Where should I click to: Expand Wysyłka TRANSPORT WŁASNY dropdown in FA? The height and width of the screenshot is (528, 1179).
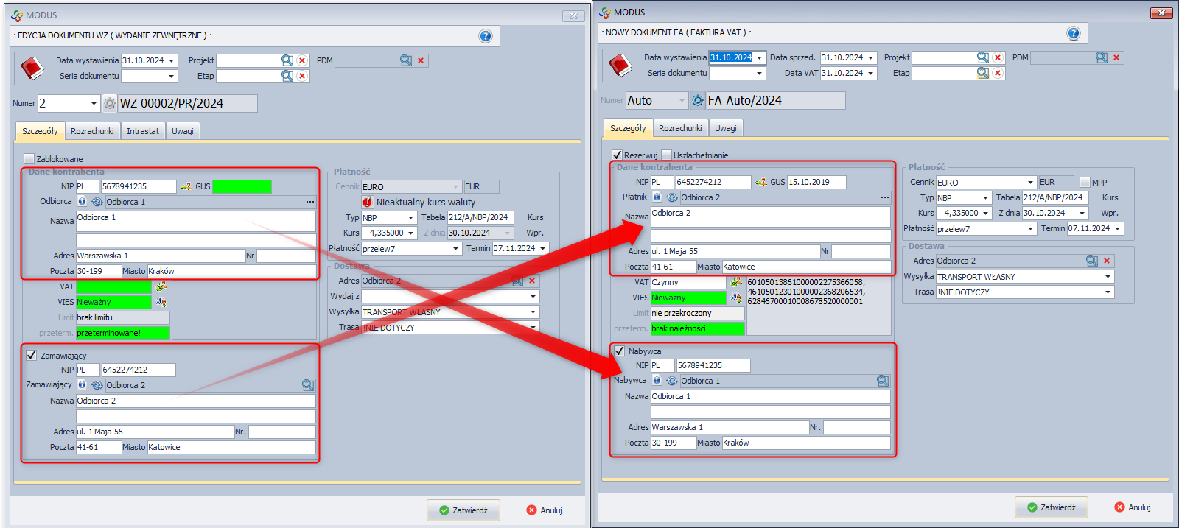click(1107, 277)
